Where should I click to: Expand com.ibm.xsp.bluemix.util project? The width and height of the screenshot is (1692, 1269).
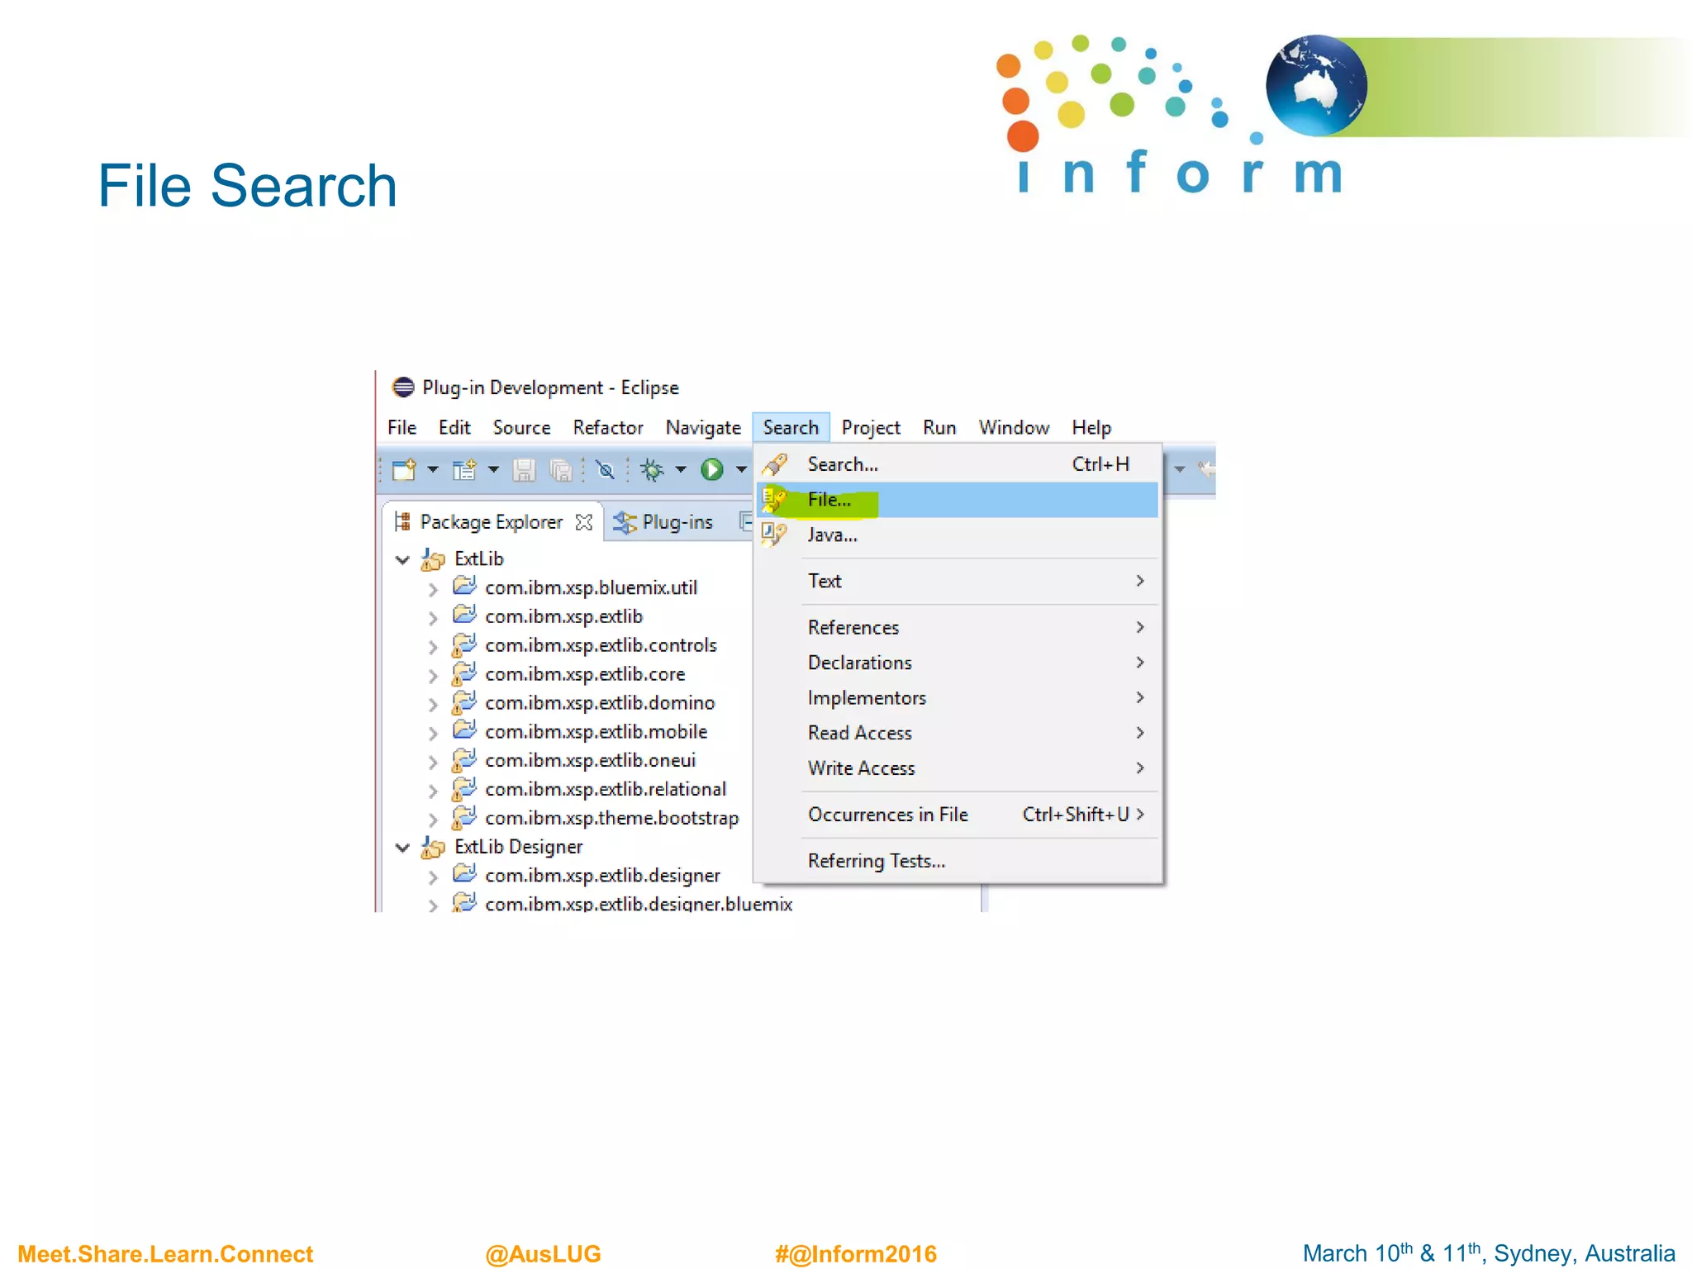[x=432, y=590]
